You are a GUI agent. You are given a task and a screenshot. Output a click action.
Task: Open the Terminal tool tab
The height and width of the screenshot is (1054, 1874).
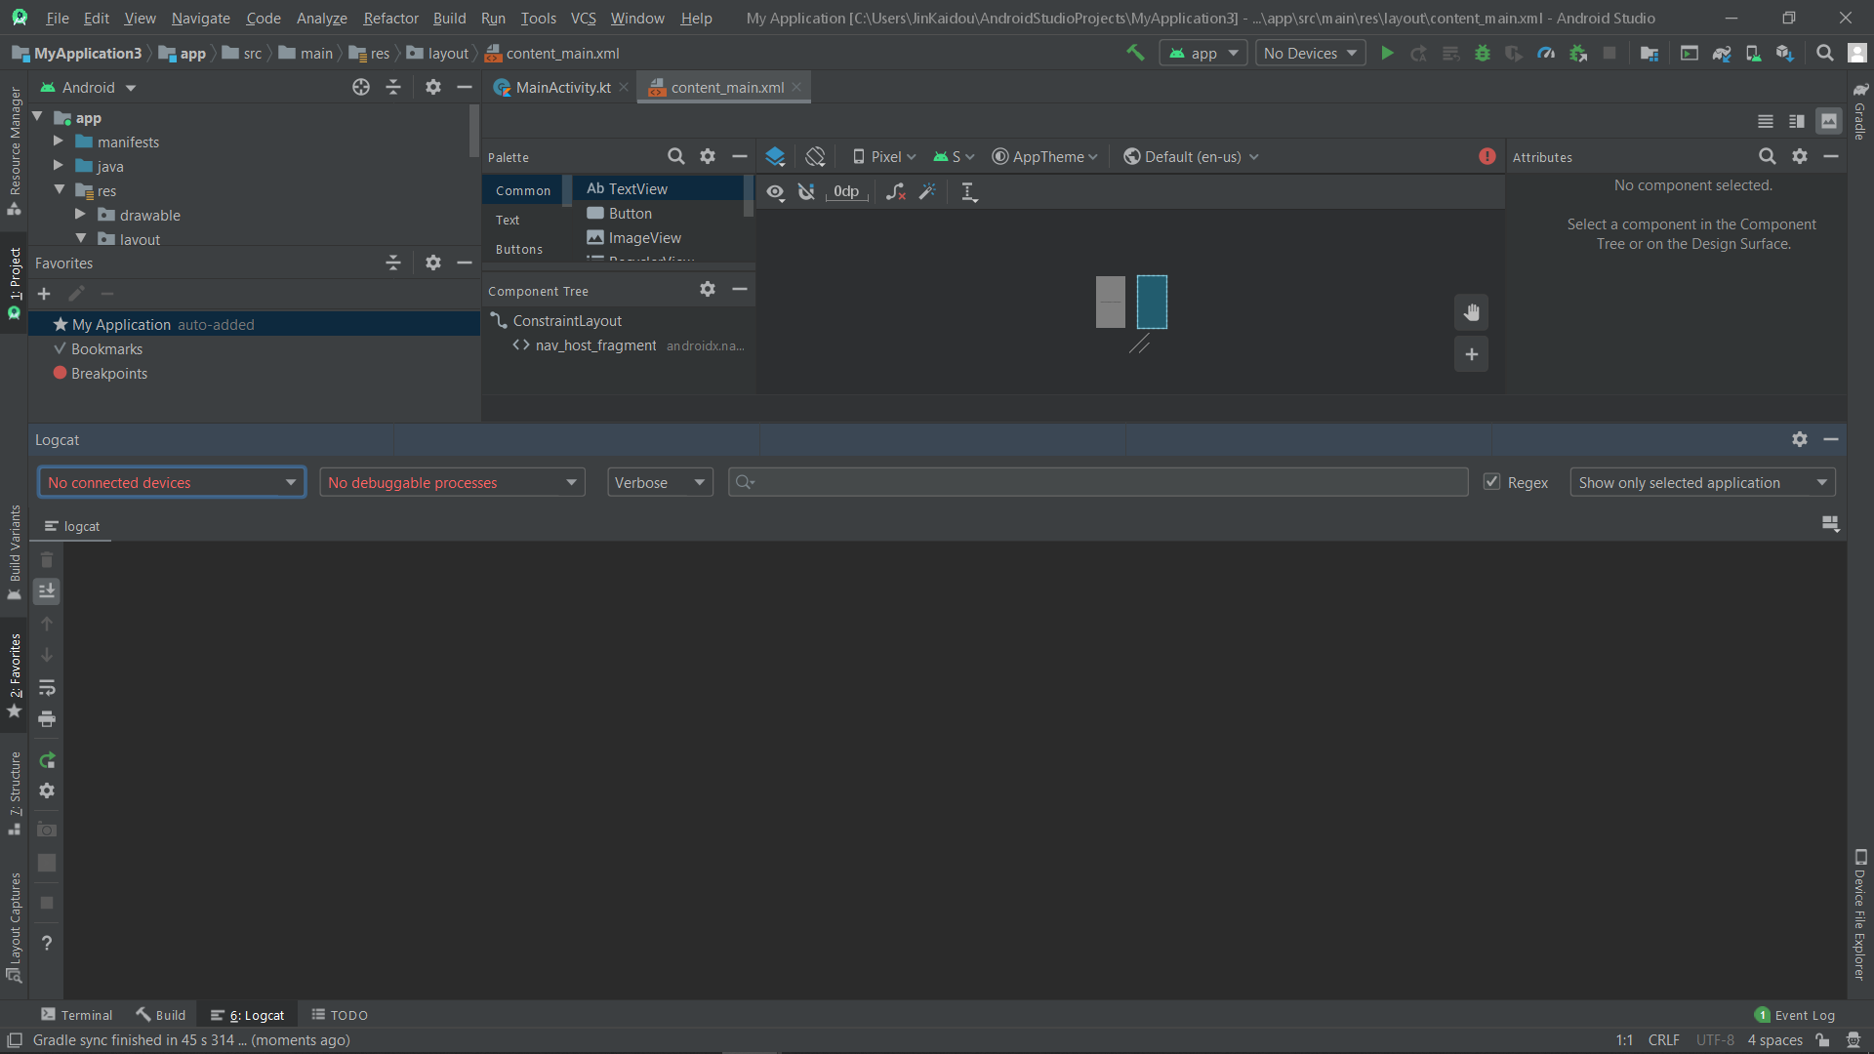coord(77,1015)
